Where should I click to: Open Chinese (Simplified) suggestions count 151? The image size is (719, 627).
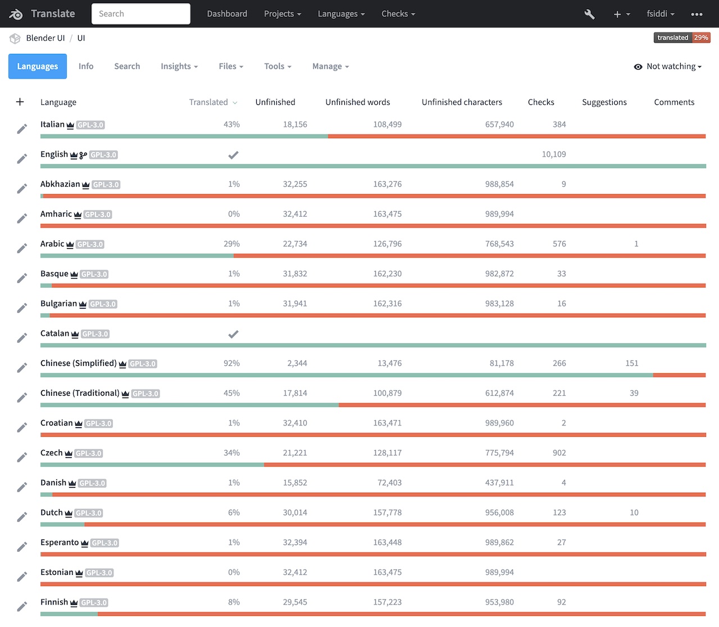tap(632, 363)
